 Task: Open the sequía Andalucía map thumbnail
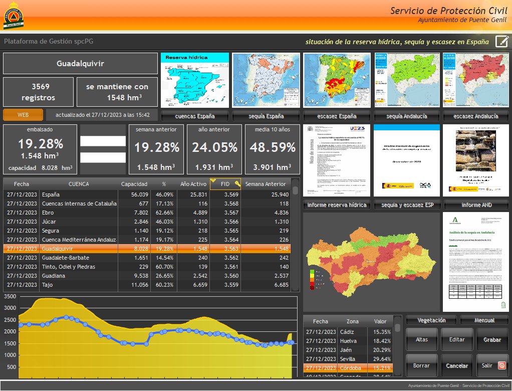(x=407, y=80)
